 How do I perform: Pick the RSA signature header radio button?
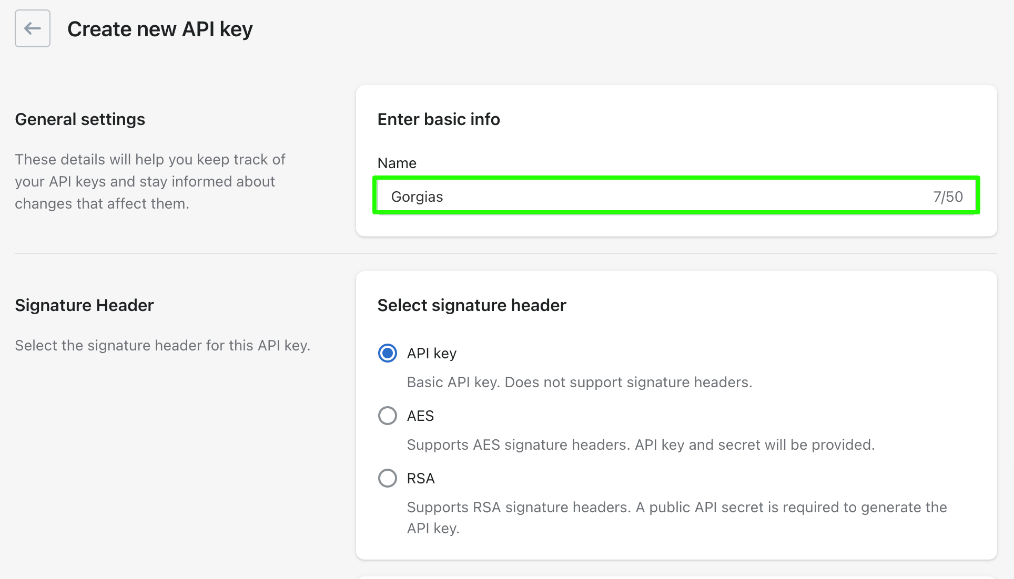pos(388,478)
